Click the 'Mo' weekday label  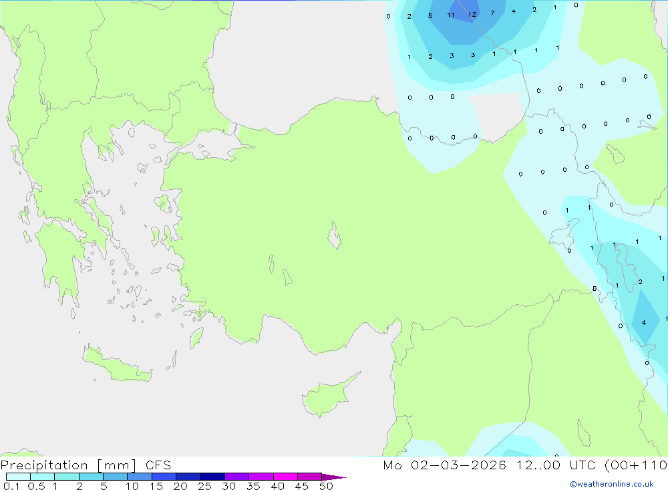392,465
